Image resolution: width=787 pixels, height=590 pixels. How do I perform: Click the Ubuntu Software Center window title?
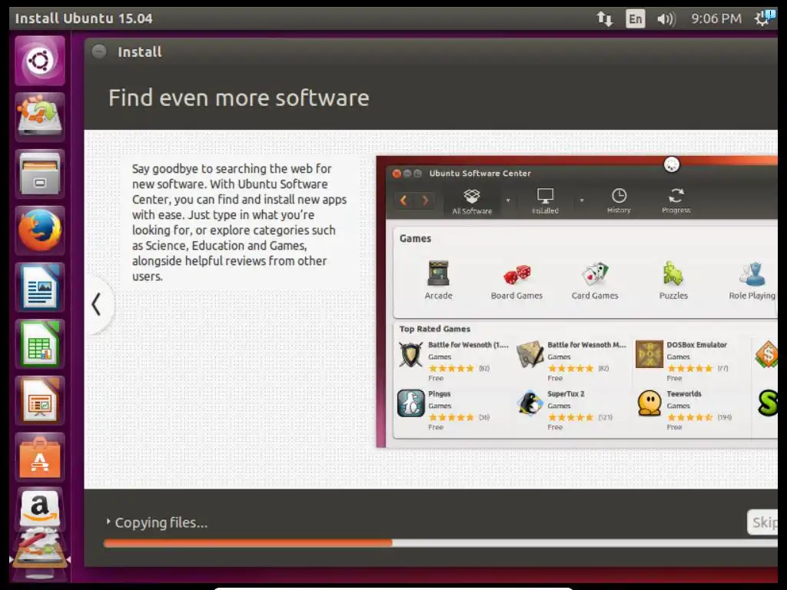point(480,173)
